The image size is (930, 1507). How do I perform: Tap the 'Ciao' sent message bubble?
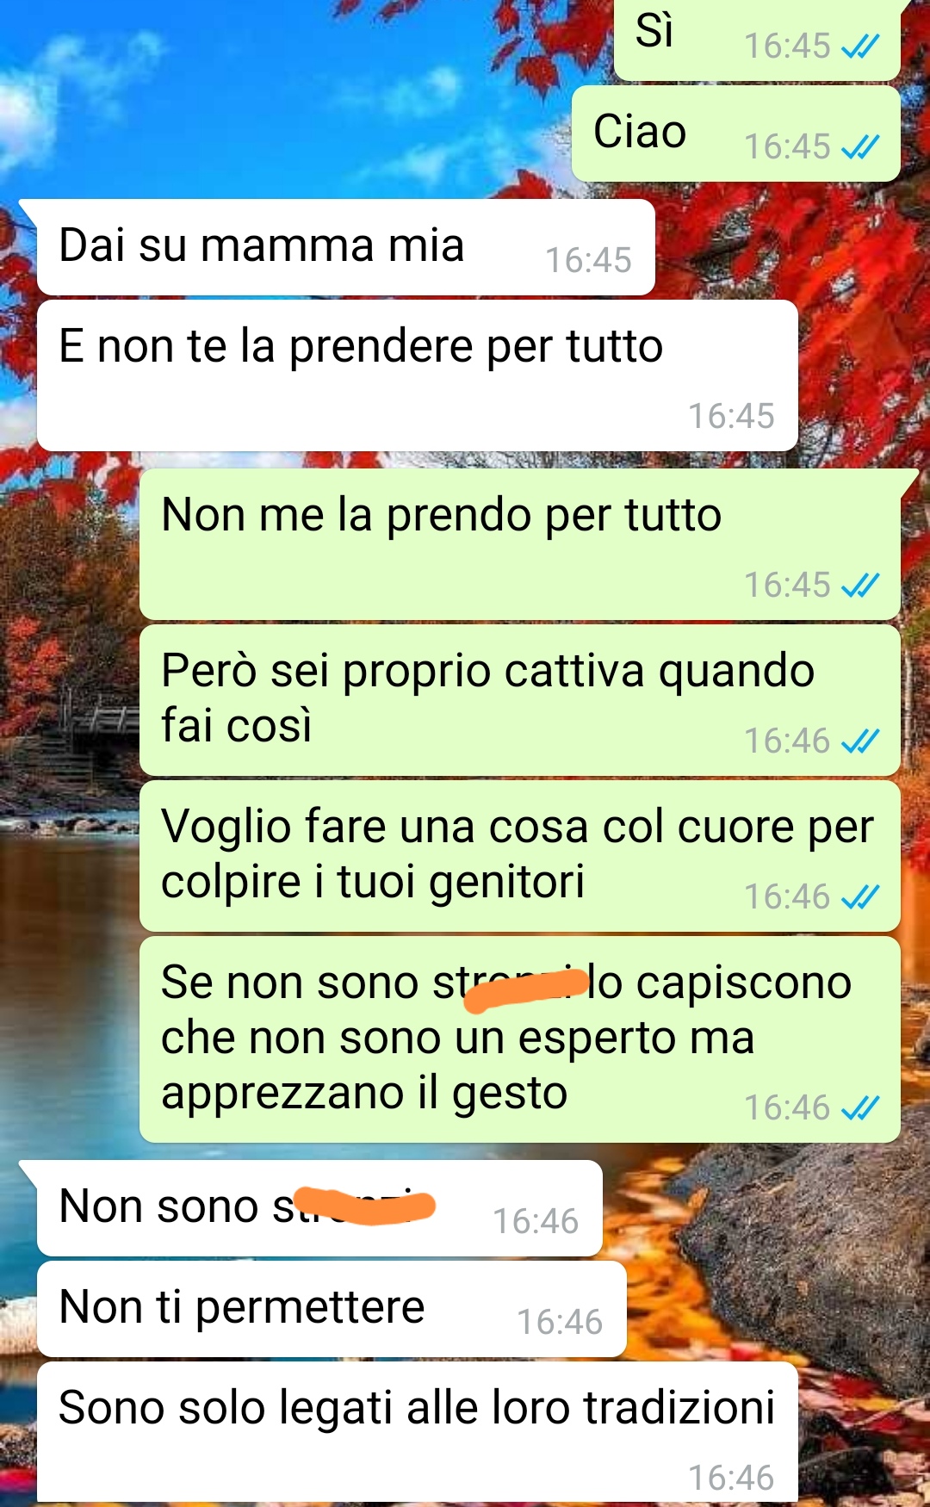736,133
